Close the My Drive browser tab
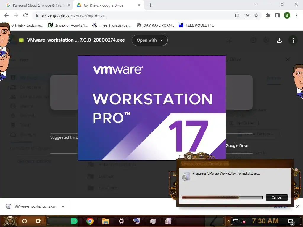Screen dimensions: 303x227 coord(139,5)
